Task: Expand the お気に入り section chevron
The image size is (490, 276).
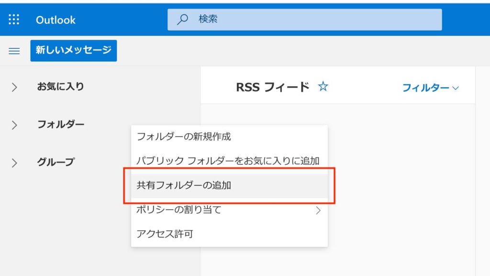Action: 14,87
